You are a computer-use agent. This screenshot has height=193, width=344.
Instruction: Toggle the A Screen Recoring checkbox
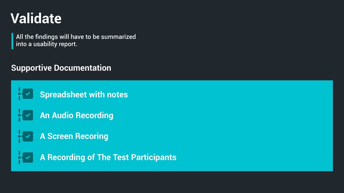pos(28,136)
